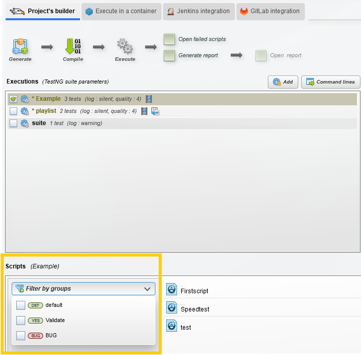This screenshot has height=355, width=361.
Task: Click the Add execution button
Action: point(283,82)
